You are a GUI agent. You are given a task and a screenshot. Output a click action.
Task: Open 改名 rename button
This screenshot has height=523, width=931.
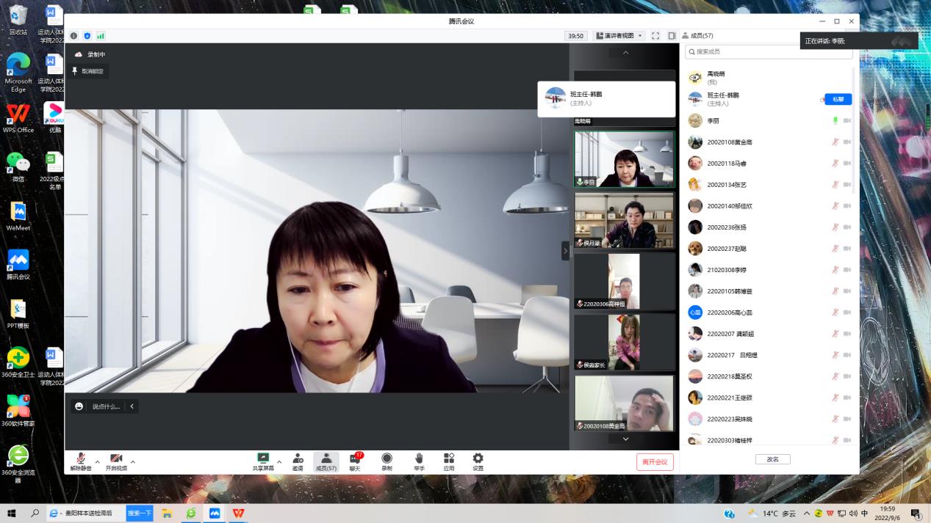pyautogui.click(x=772, y=459)
